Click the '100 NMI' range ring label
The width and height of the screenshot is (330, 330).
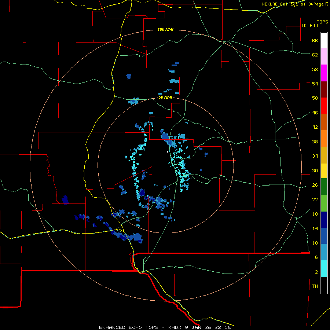[165, 29]
